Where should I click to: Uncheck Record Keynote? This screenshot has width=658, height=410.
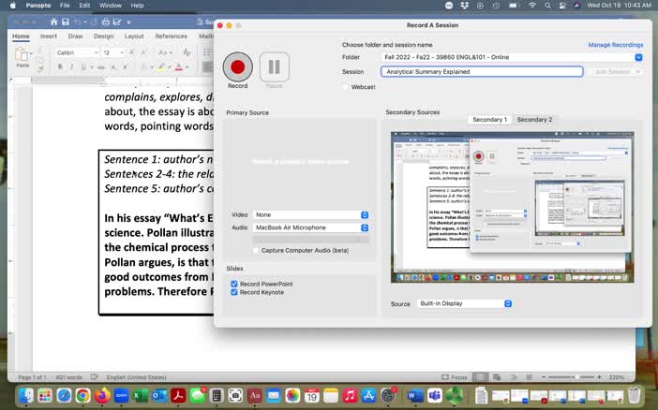click(x=234, y=292)
